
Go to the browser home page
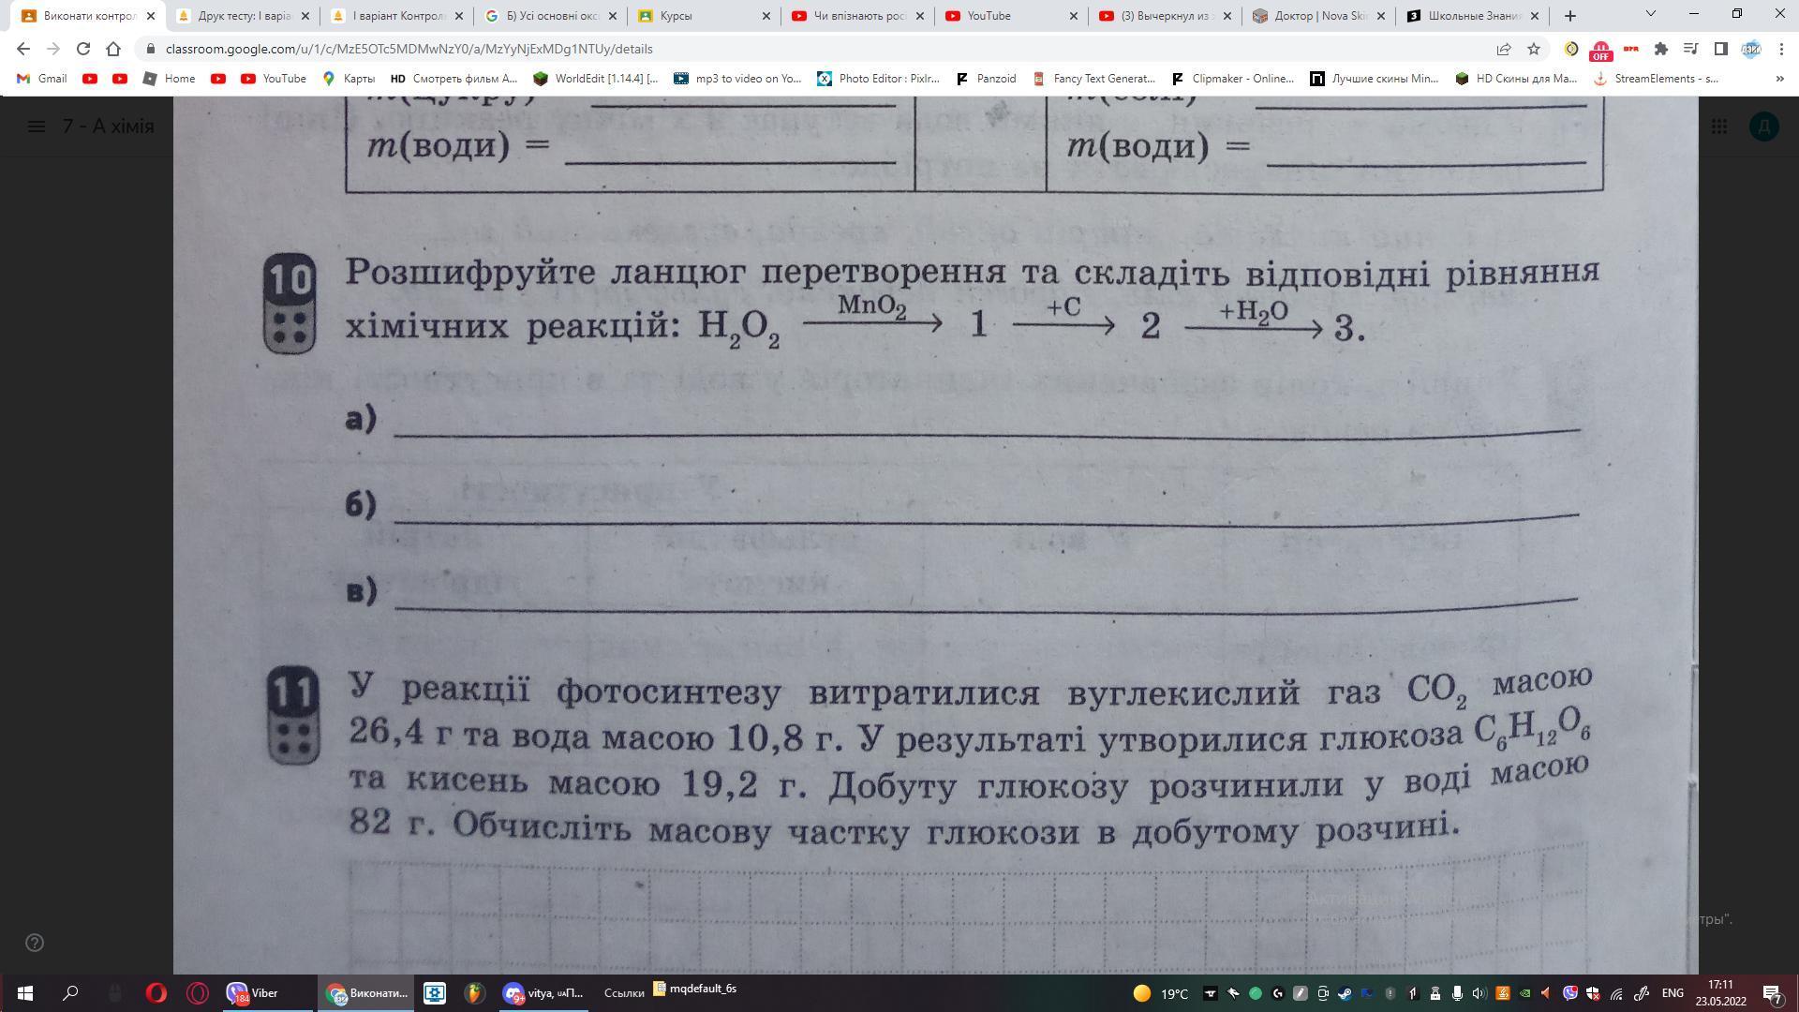[x=113, y=49]
